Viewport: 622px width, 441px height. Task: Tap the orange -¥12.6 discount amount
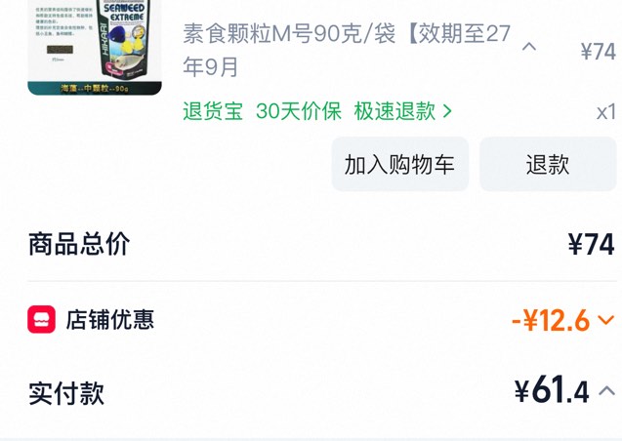pyautogui.click(x=551, y=320)
